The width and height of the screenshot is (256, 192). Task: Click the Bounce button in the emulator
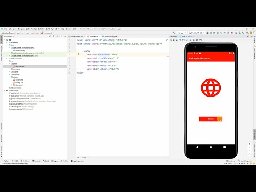211,119
